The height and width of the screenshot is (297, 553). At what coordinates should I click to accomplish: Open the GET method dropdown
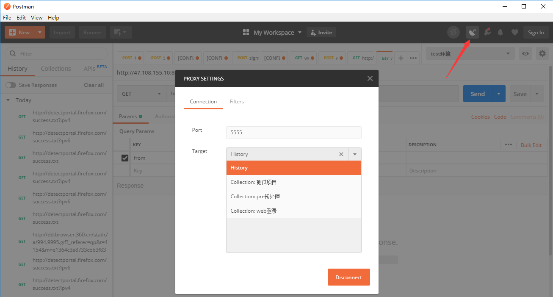point(141,94)
